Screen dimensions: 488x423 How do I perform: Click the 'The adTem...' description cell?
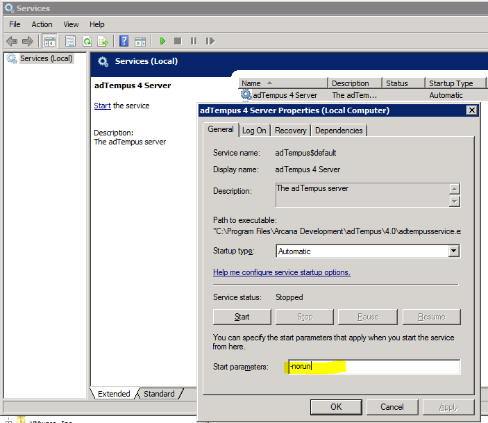tap(355, 95)
